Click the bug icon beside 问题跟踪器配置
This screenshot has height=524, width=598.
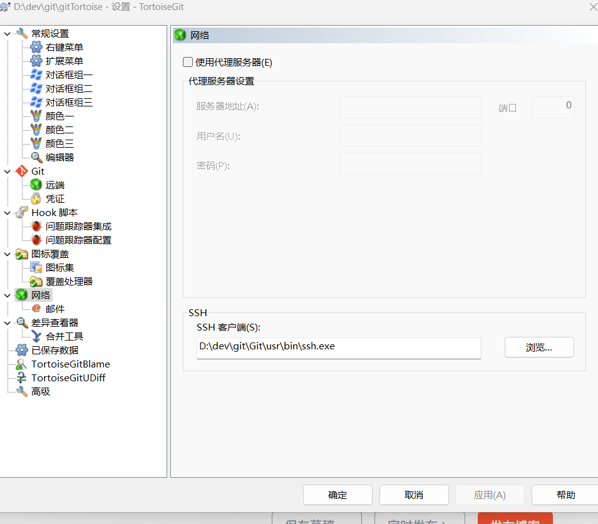pos(36,240)
